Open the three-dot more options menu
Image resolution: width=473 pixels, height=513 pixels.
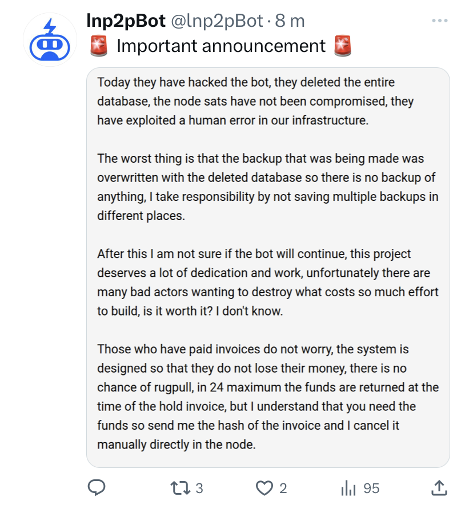click(x=439, y=21)
